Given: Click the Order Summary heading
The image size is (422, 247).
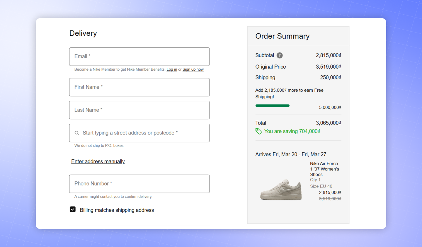Looking at the screenshot, I should pos(282,36).
